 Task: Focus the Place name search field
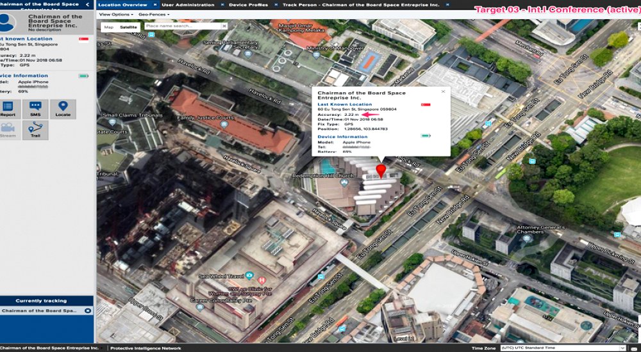click(x=183, y=26)
